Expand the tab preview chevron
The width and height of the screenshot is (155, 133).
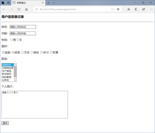click(54, 3)
